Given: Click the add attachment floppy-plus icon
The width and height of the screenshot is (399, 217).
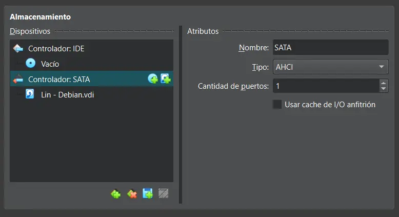Looking at the screenshot, I should click(x=148, y=193).
